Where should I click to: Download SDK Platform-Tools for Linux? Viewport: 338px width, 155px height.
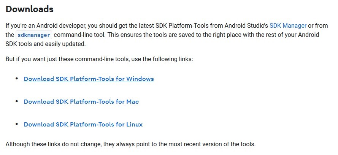click(x=83, y=125)
